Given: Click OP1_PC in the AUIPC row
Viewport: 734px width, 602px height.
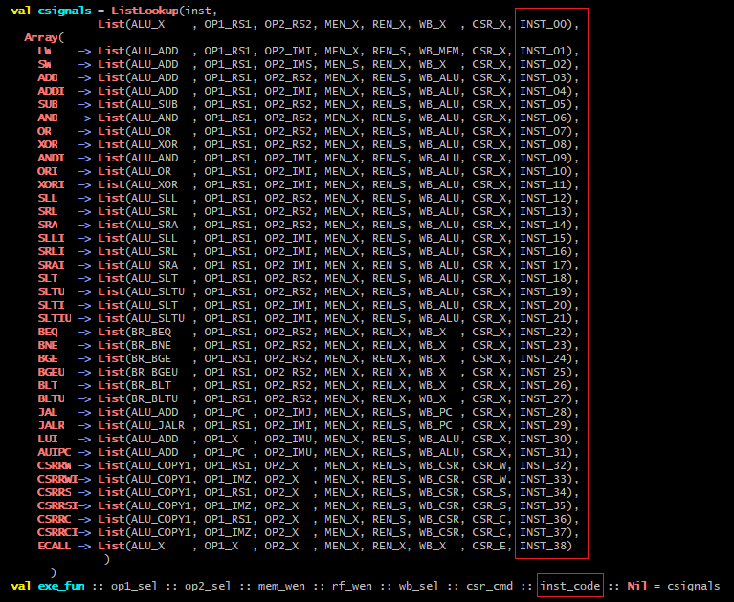Looking at the screenshot, I should [224, 452].
